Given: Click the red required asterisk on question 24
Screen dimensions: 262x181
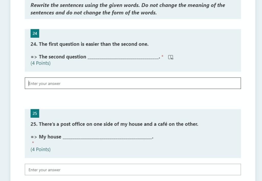Looking at the screenshot, I should 162,56.
